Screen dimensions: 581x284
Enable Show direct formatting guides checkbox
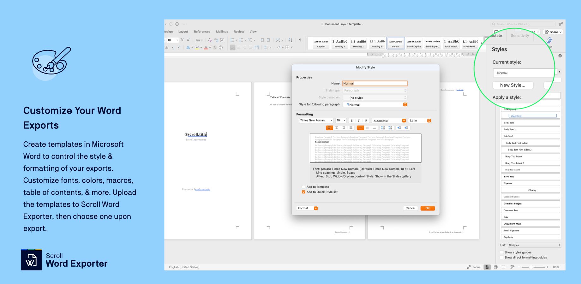tap(501, 257)
